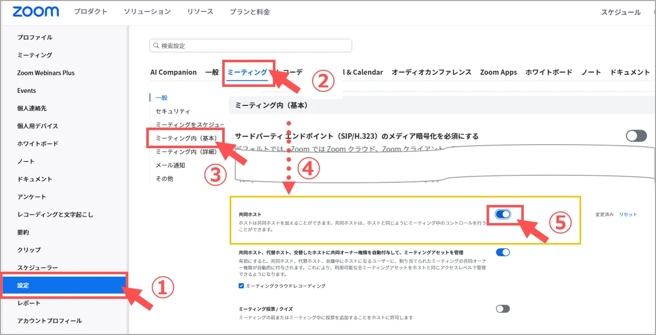The width and height of the screenshot is (656, 335).
Task: Click the 検索設定 search field
Action: coord(251,46)
